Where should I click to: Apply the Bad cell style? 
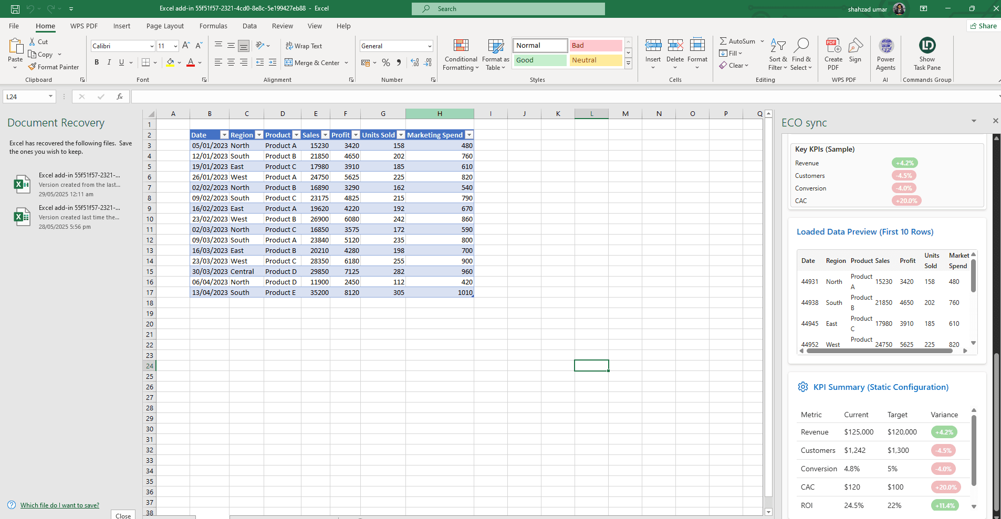click(596, 46)
